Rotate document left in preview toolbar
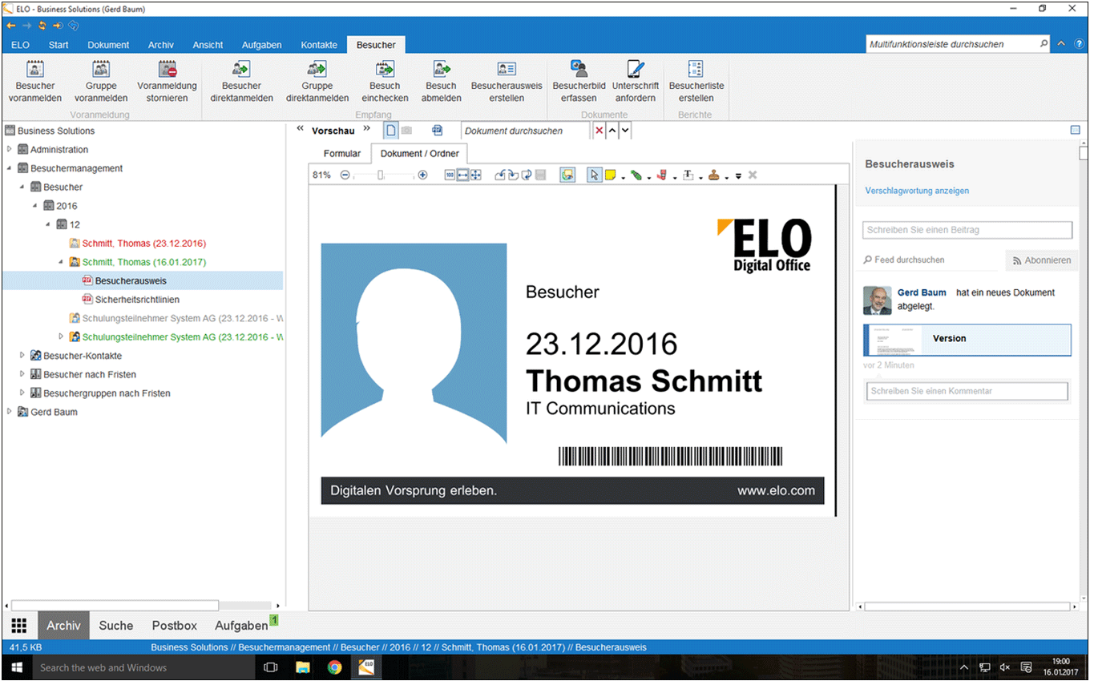The width and height of the screenshot is (1094, 681). tap(500, 175)
